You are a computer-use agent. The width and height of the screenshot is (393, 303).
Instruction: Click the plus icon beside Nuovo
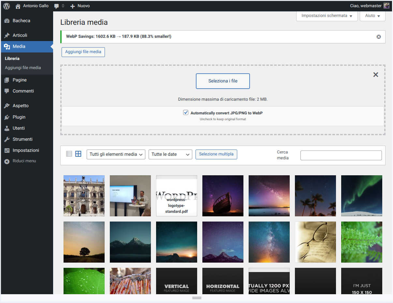pos(73,6)
